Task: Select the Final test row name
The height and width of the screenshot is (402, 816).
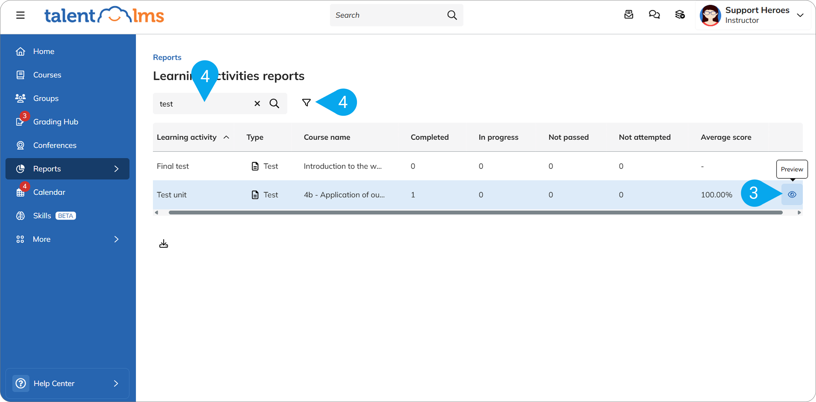Action: [x=173, y=166]
